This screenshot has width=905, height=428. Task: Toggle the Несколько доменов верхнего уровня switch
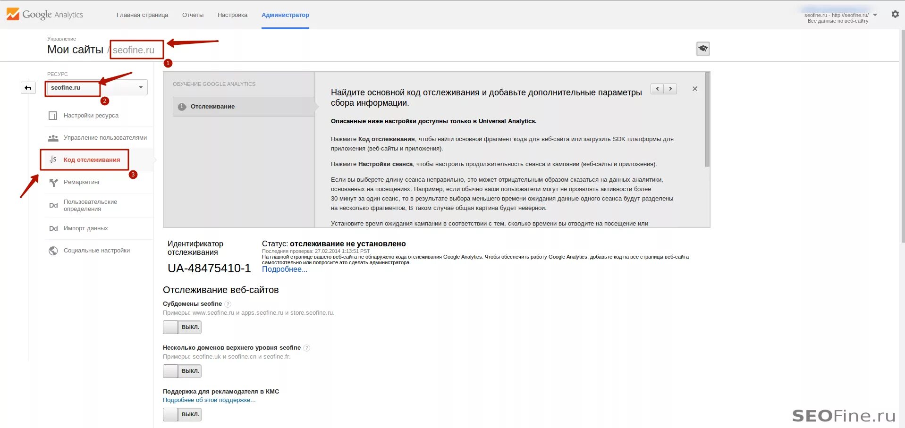point(182,371)
